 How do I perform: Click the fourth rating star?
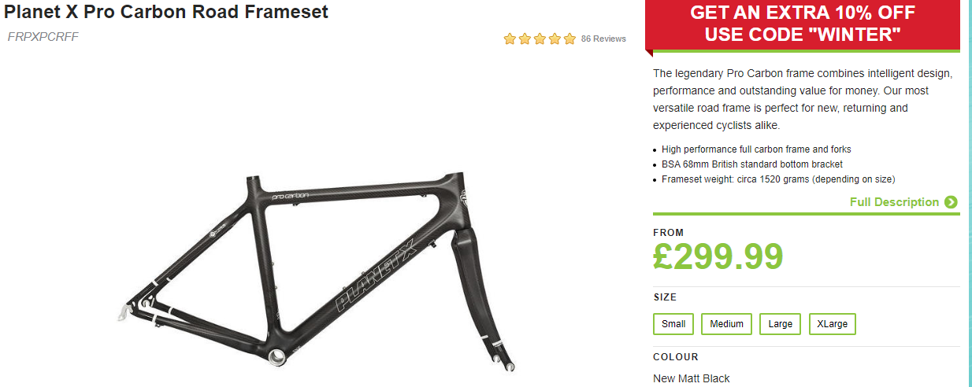(x=555, y=39)
